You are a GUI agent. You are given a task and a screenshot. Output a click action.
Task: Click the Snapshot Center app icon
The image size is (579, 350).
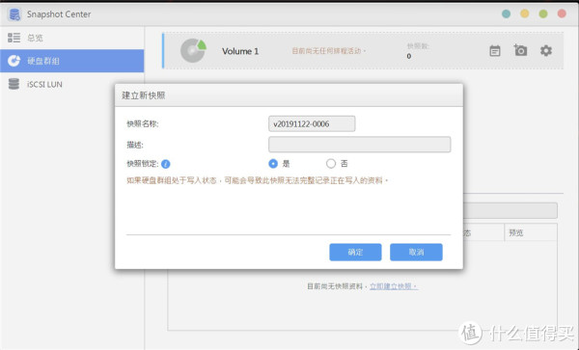point(14,14)
